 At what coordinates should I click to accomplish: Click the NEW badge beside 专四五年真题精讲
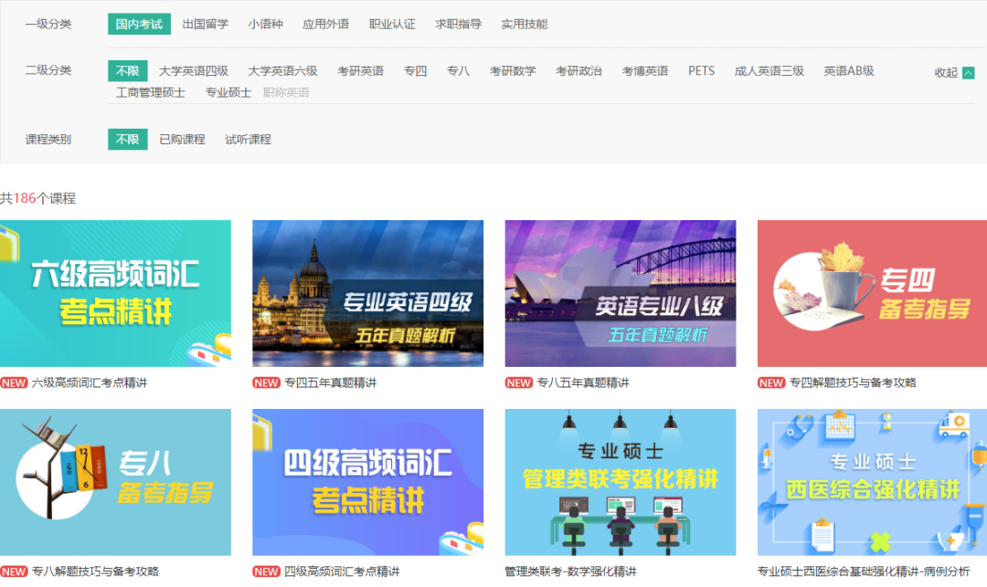[266, 383]
